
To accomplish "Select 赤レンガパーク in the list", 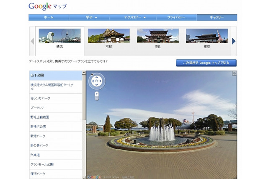I will (x=56, y=98).
